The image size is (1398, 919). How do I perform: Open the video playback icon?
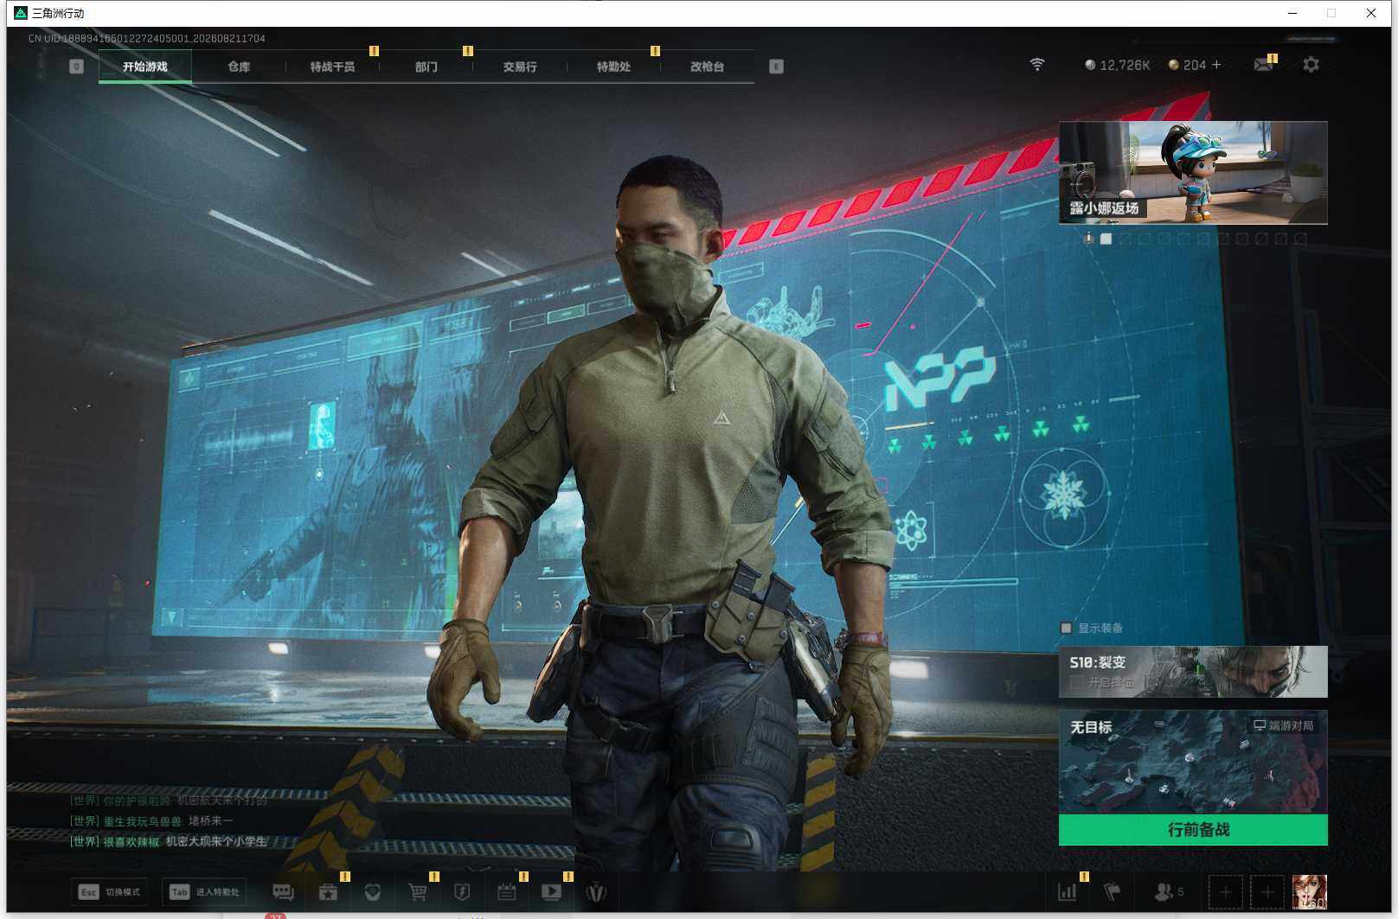point(551,892)
